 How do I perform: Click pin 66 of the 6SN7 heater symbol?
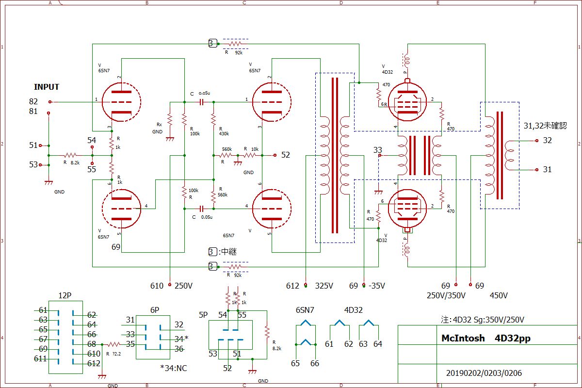(x=315, y=363)
